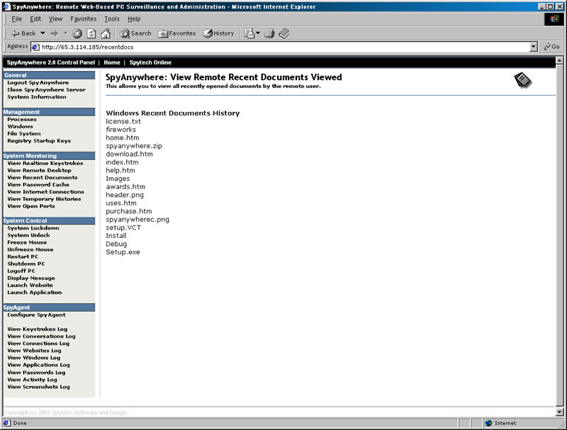This screenshot has height=430, width=567.
Task: Open the Windows management link
Action: click(20, 127)
